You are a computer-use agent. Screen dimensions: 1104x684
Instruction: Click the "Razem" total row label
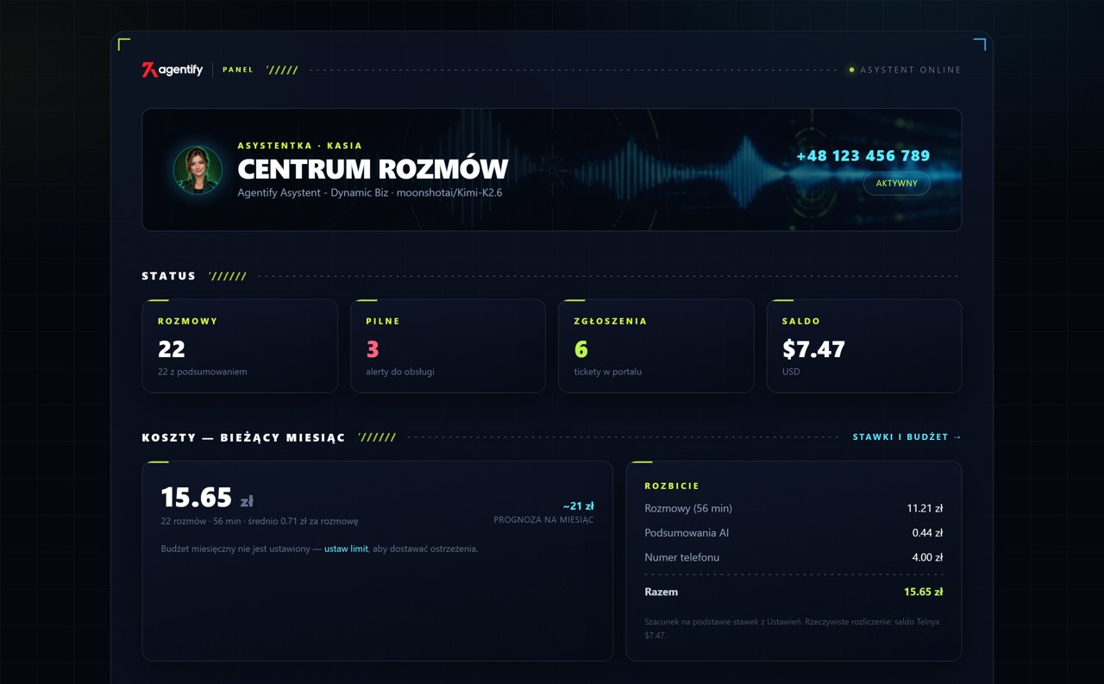tap(661, 592)
